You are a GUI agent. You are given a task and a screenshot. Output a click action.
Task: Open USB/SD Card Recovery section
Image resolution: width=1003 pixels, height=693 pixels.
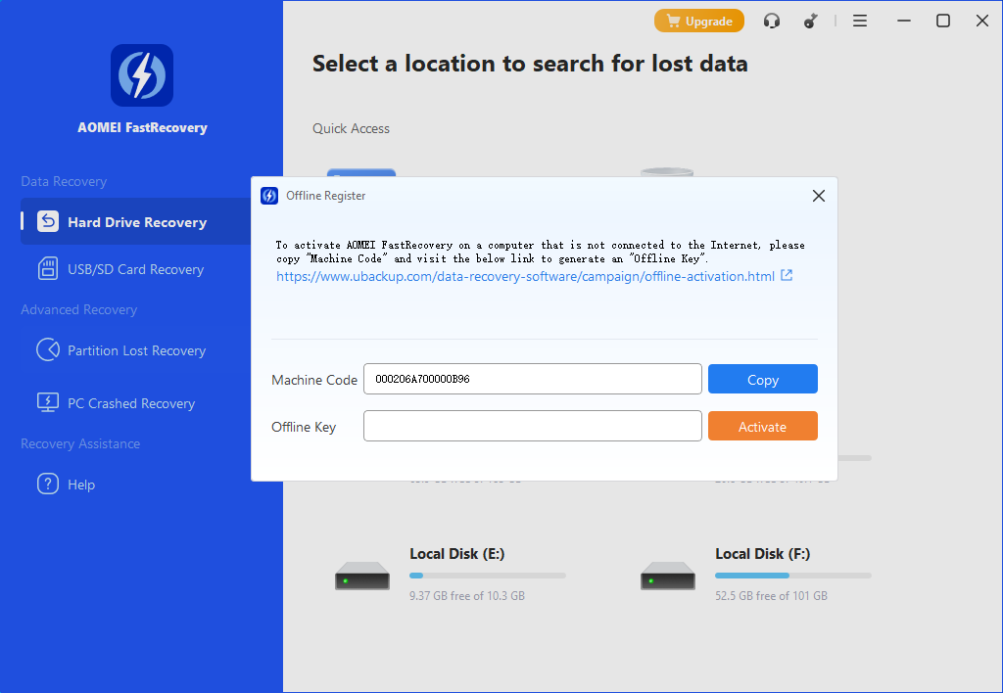point(135,269)
